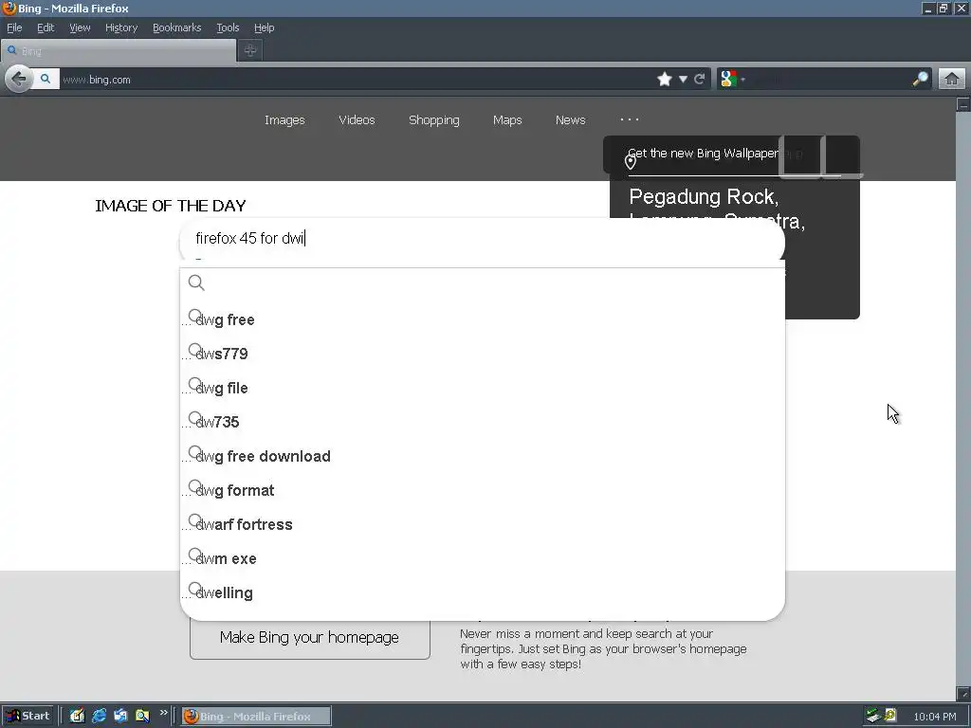Click the site identity icon in URL bar
971x728 pixels.
[46, 79]
